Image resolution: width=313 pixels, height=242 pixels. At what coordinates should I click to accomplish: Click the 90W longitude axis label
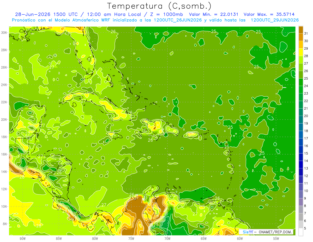click(23, 239)
